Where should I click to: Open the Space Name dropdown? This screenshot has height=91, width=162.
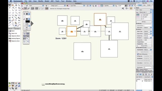click(x=148, y=34)
